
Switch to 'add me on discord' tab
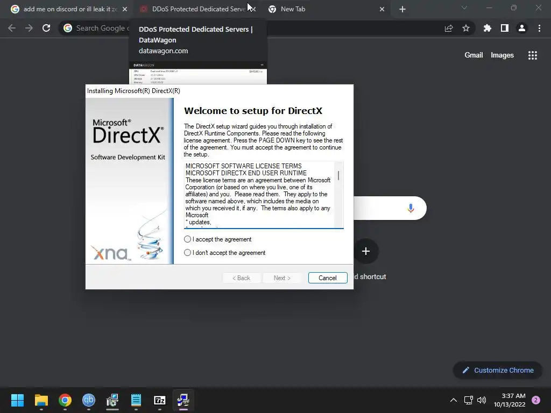point(69,9)
